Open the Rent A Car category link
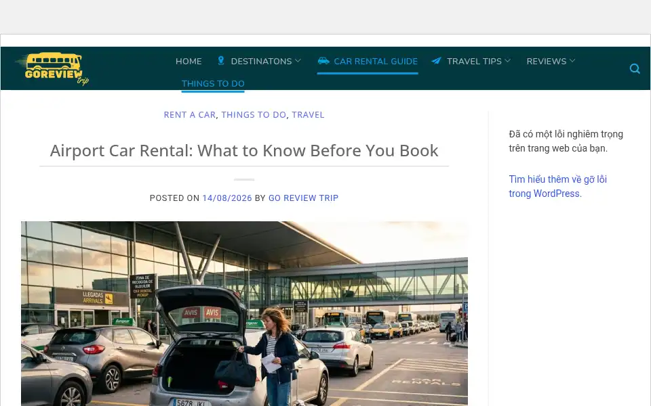The height and width of the screenshot is (406, 651). tap(190, 115)
